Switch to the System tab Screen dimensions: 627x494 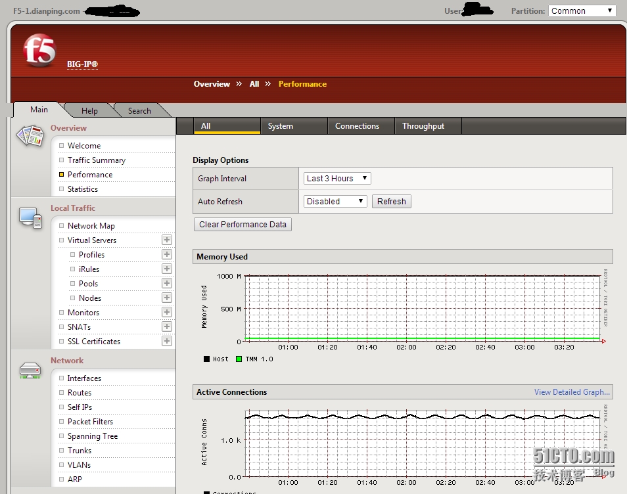(x=294, y=126)
